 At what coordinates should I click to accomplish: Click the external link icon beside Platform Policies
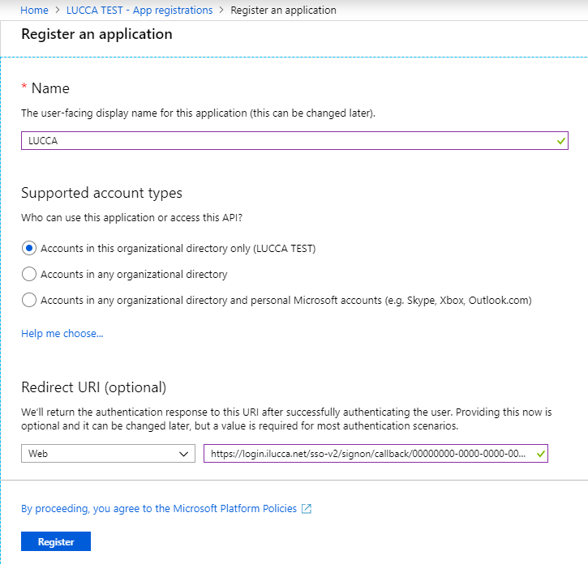[x=307, y=509]
